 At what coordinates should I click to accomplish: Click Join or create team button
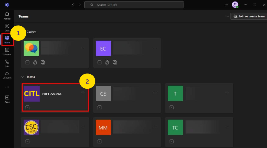tap(249, 16)
